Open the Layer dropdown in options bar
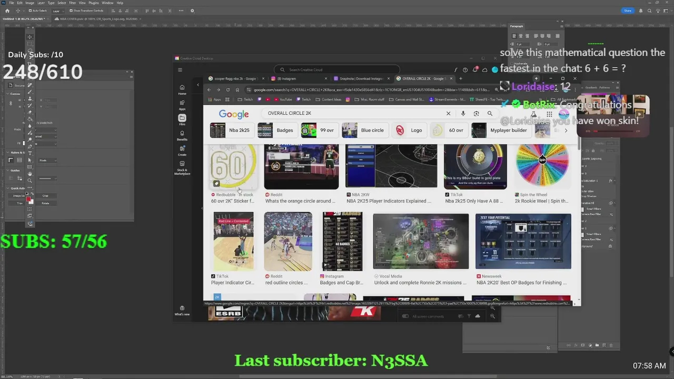The width and height of the screenshot is (674, 379). click(x=58, y=11)
